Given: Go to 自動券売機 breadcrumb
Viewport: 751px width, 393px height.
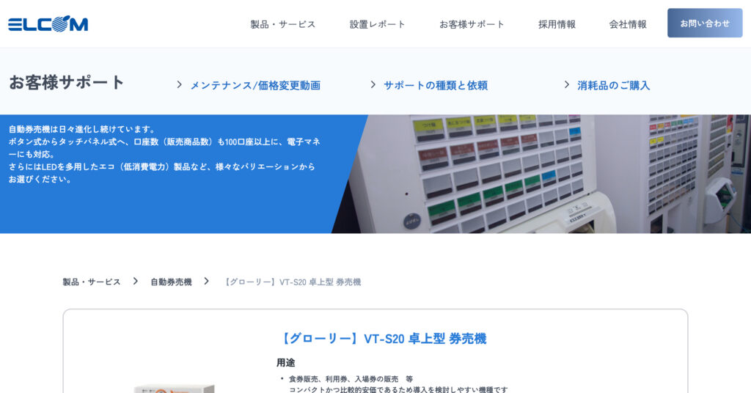Looking at the screenshot, I should pos(171,282).
